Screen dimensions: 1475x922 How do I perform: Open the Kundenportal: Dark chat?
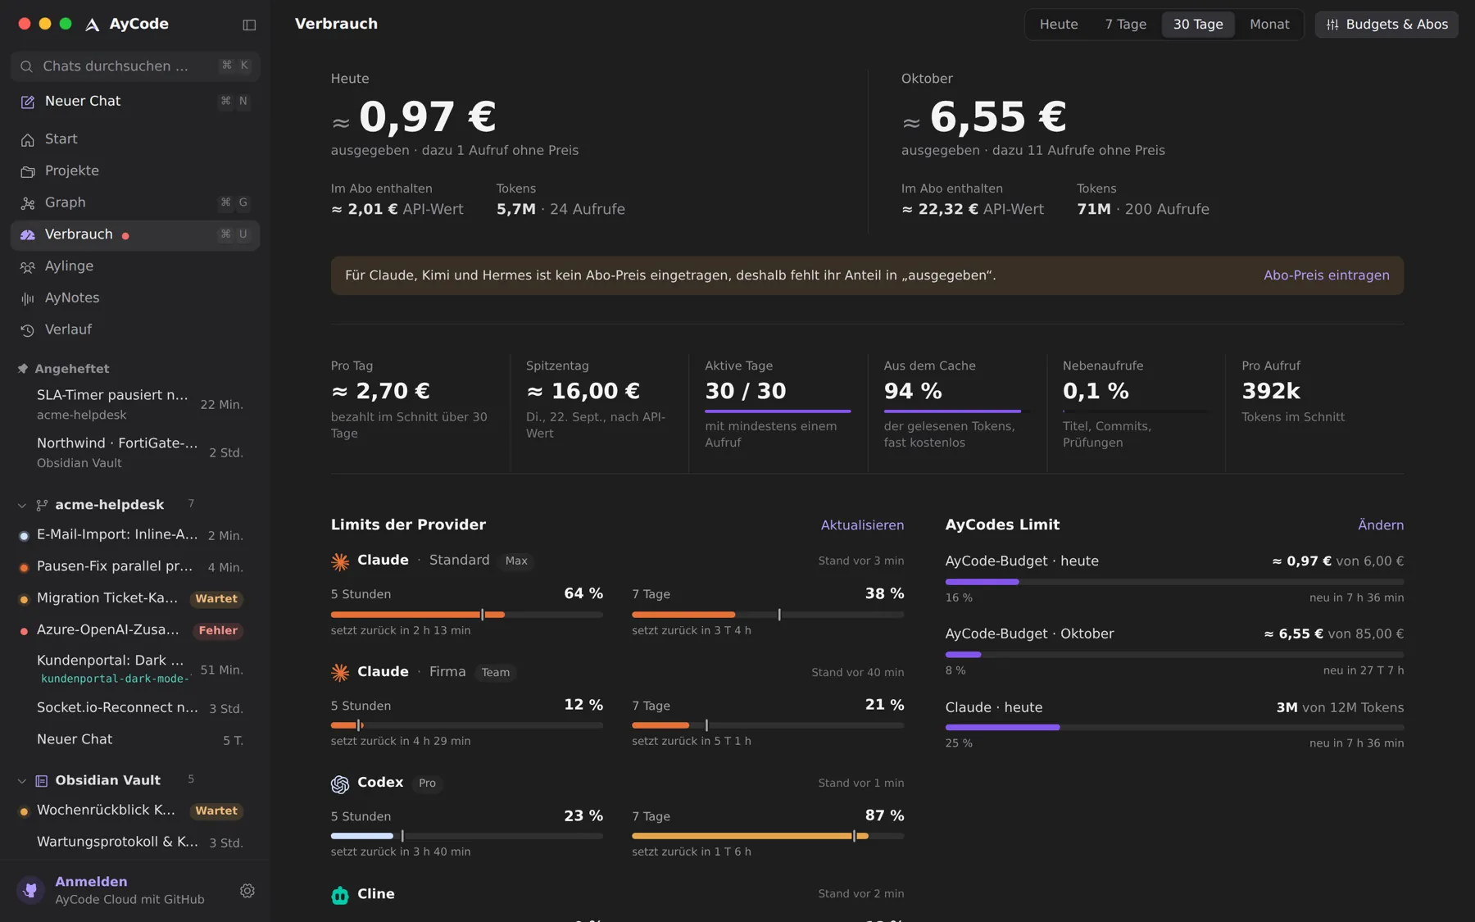[x=135, y=670]
